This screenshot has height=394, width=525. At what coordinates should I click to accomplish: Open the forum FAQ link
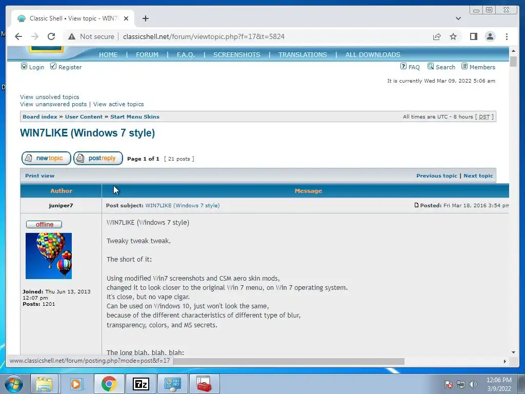click(x=414, y=67)
